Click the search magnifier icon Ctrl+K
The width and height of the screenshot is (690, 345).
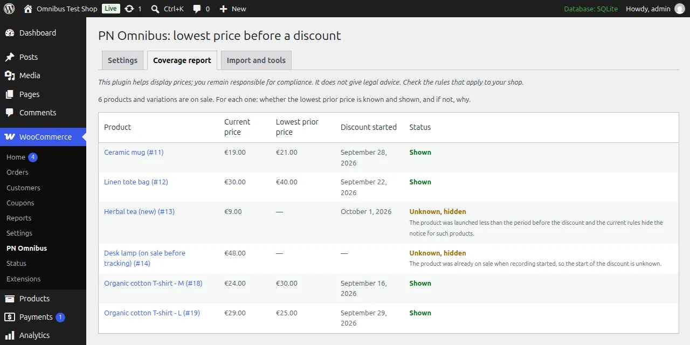click(x=155, y=9)
